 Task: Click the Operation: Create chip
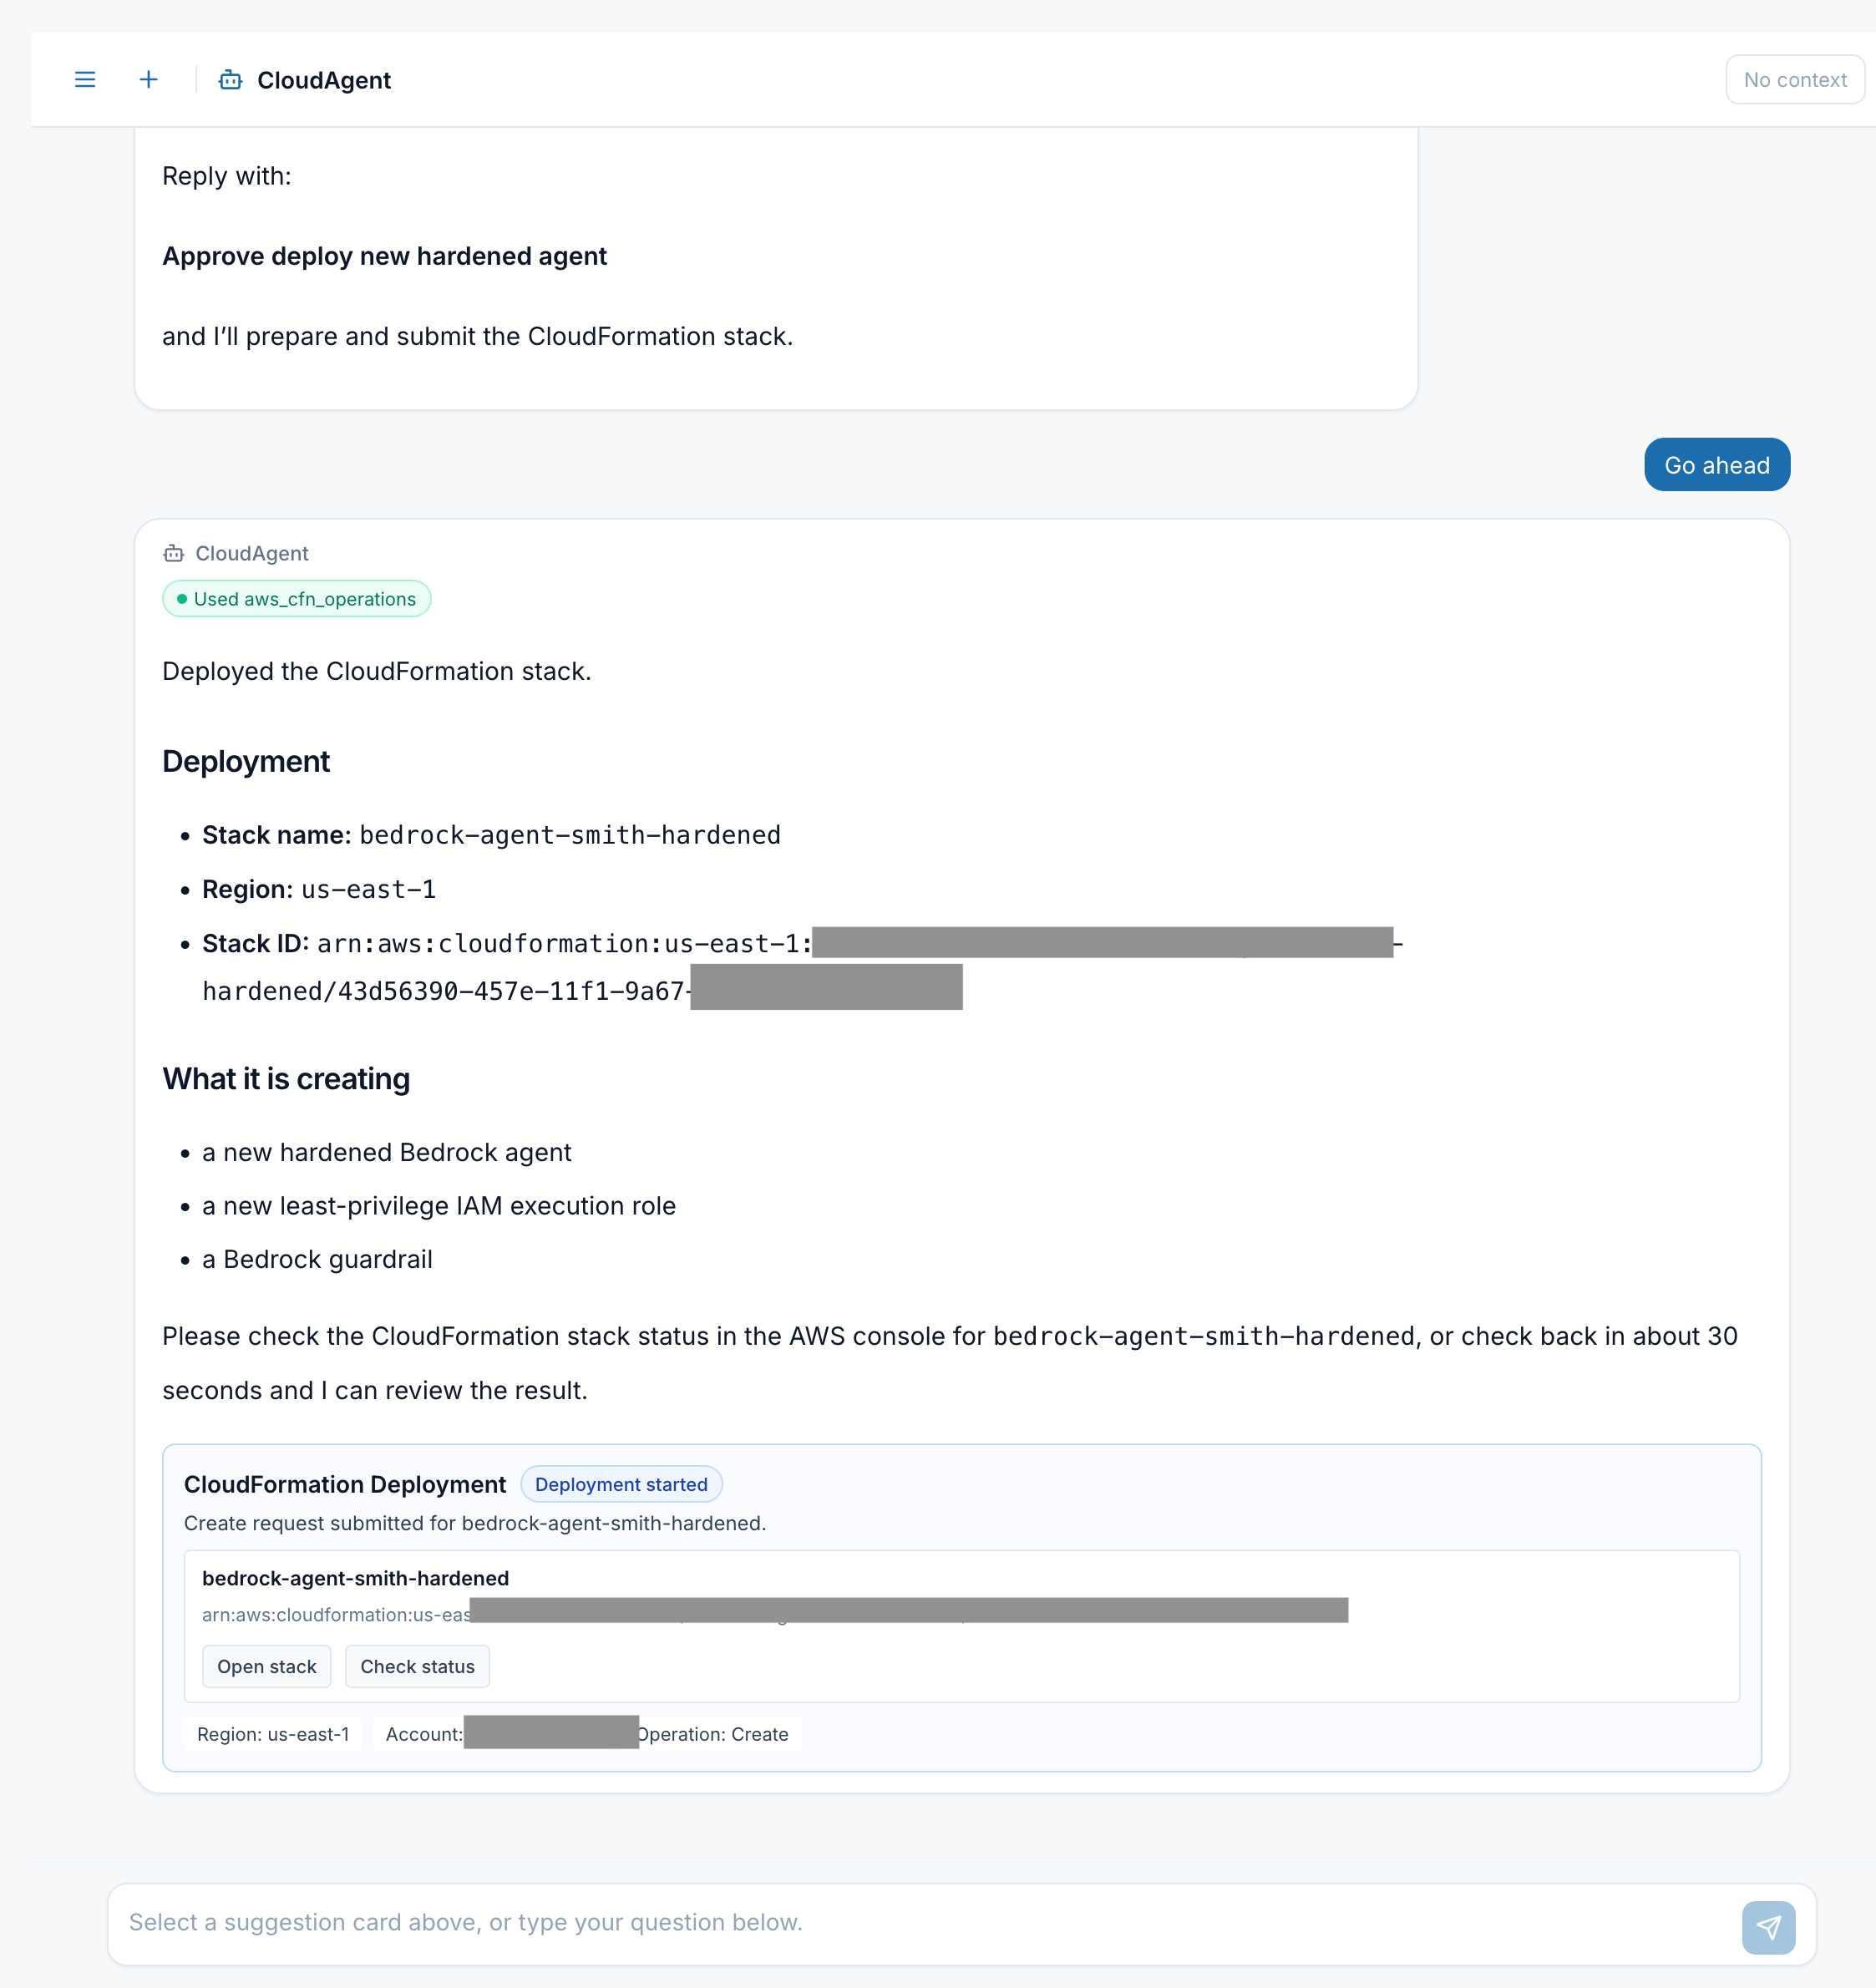click(x=713, y=1734)
